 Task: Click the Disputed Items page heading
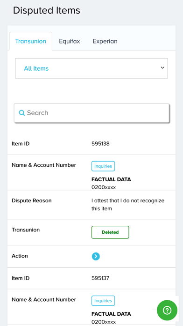tap(47, 10)
